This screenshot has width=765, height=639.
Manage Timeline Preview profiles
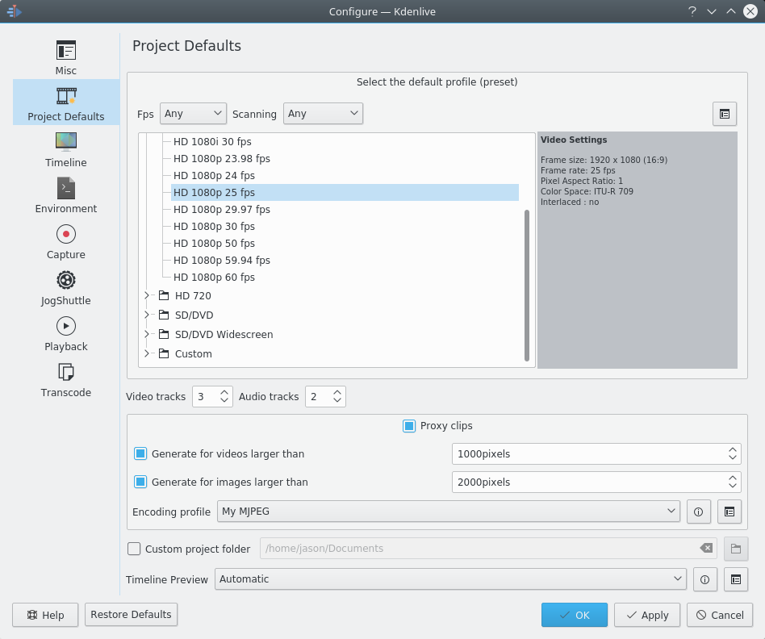point(736,579)
